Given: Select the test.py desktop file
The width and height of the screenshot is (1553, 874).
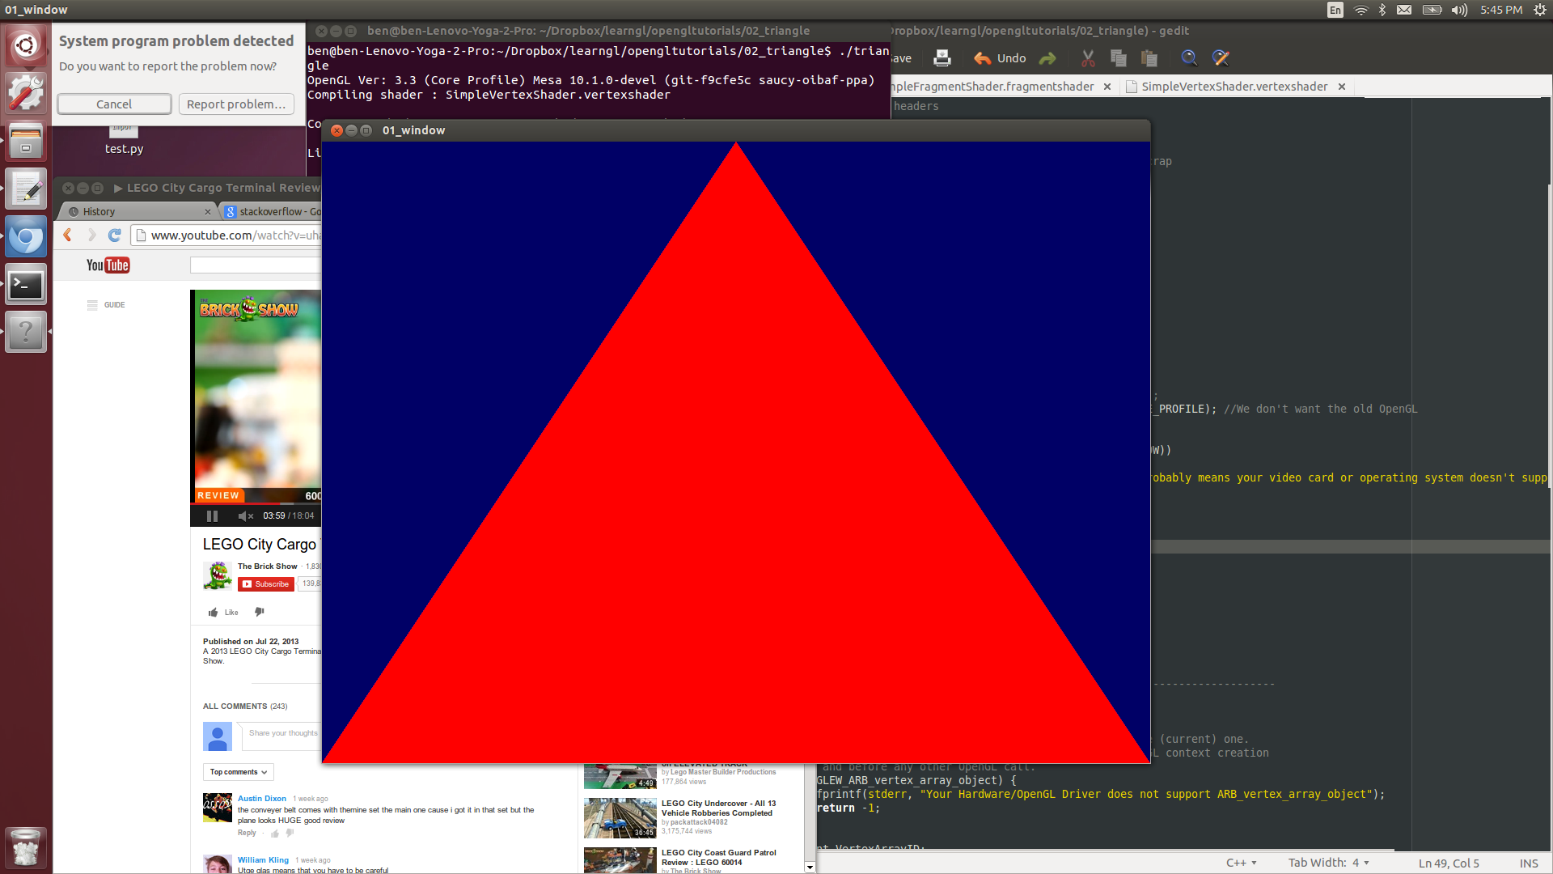Looking at the screenshot, I should pyautogui.click(x=124, y=142).
